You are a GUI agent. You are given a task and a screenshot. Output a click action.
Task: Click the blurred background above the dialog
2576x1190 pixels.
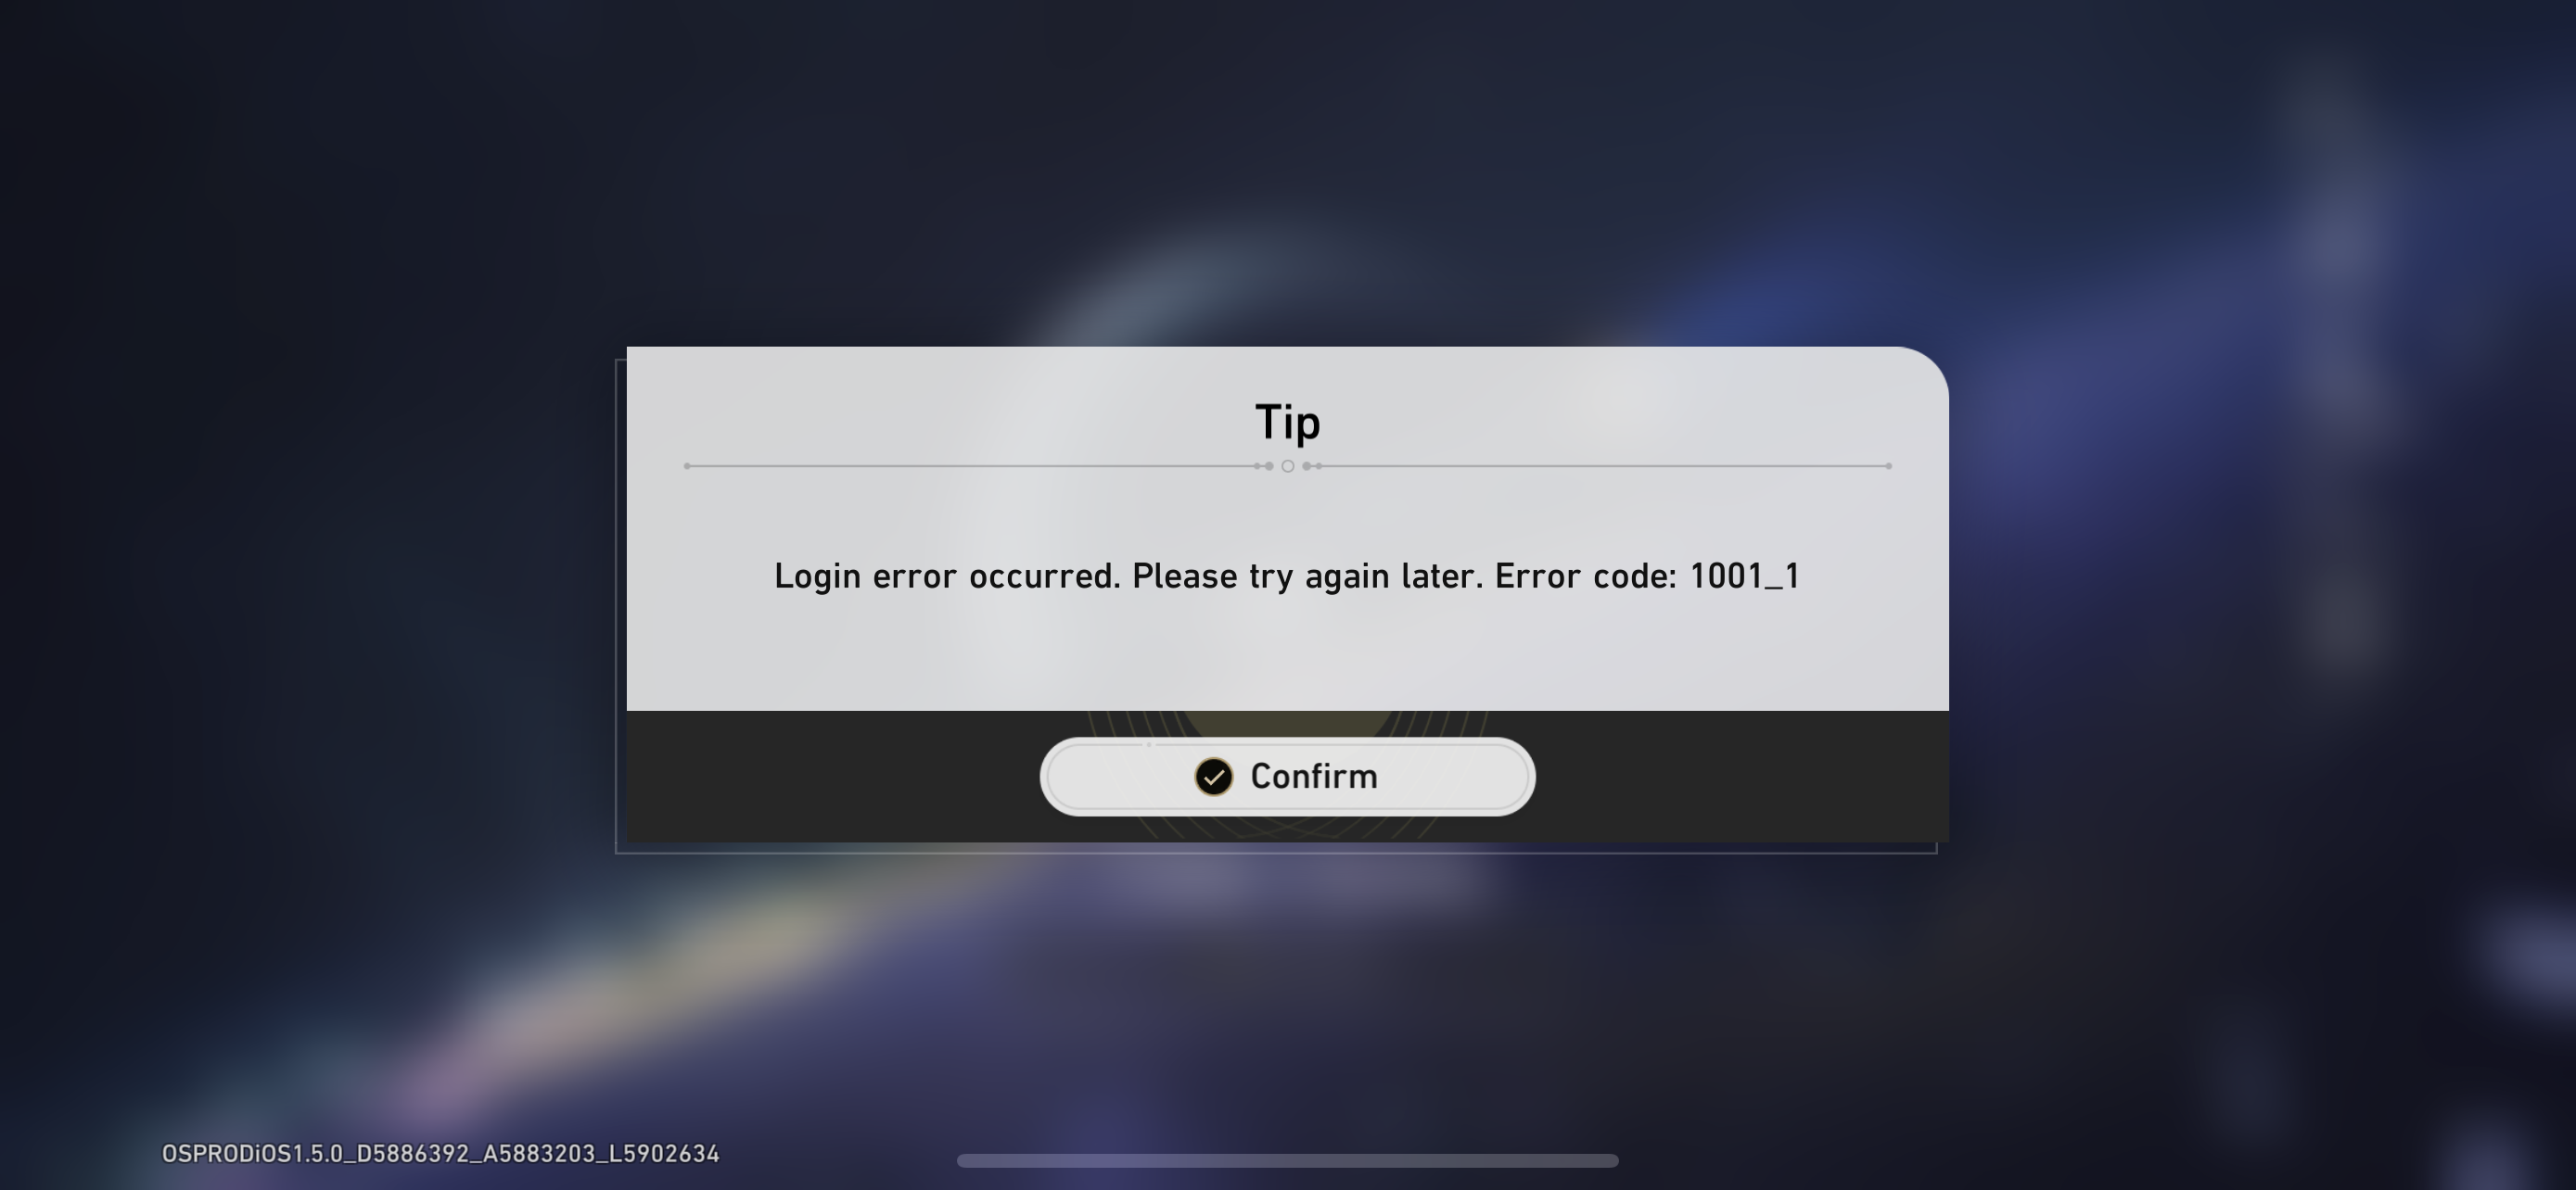pyautogui.click(x=1287, y=170)
